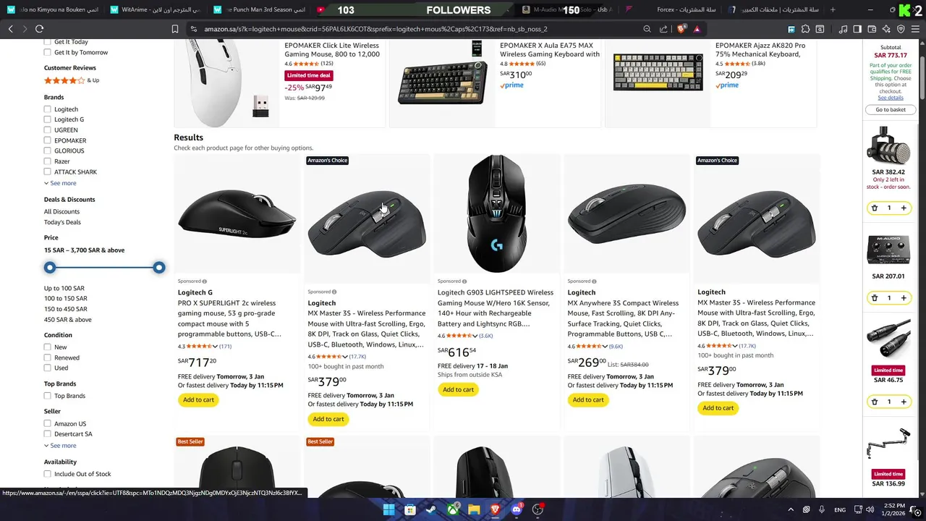Open the Brave Shields lion icon
The width and height of the screenshot is (926, 521).
682,29
